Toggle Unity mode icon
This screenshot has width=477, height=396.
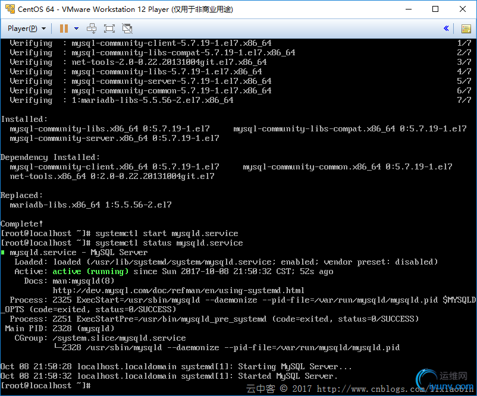pyautogui.click(x=127, y=29)
